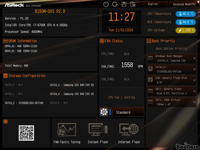Image resolution: width=200 pixels, height=150 pixels.
Task: Click the USB icon of Generic Flash Disk entry
Action: [x=150, y=80]
